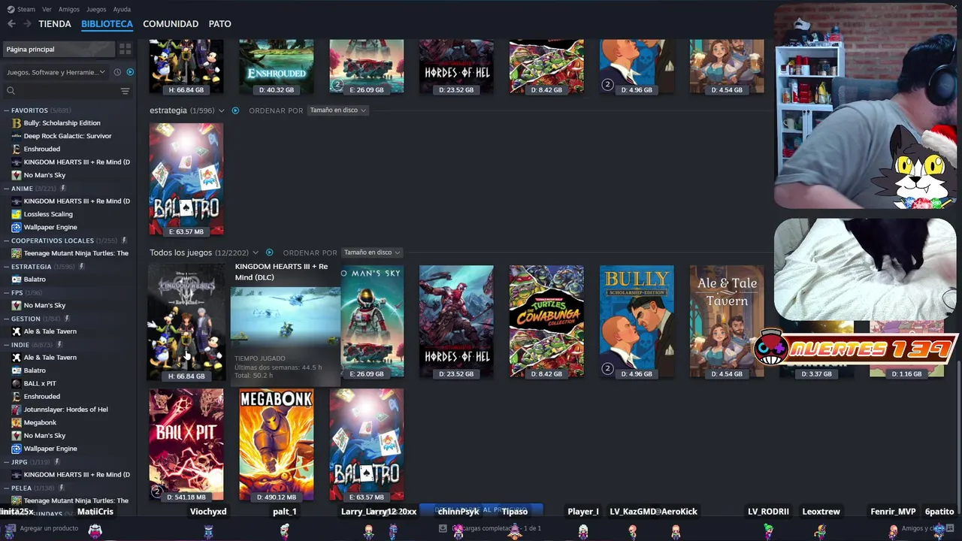Switch to the TIENDA tab
The image size is (962, 541).
click(x=55, y=24)
